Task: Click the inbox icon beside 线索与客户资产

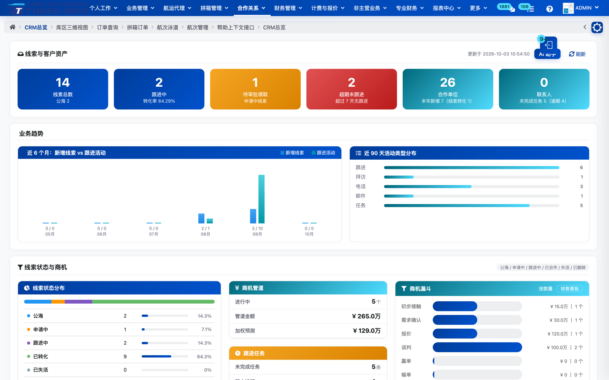Action: click(x=21, y=54)
